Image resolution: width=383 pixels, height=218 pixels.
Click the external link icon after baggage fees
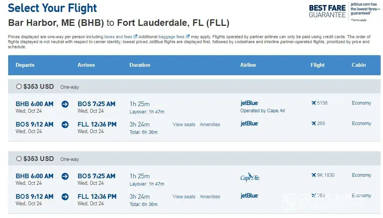pos(187,37)
